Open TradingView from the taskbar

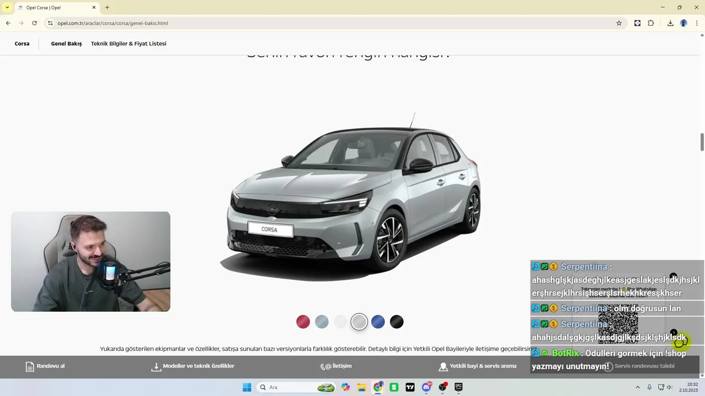pyautogui.click(x=410, y=387)
